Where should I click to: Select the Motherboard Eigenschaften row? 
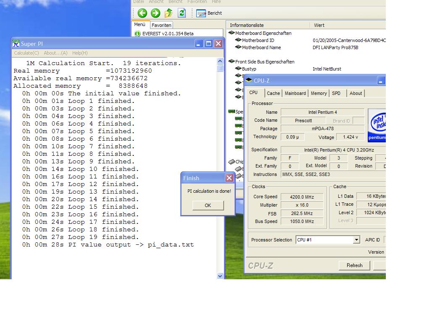(264, 33)
